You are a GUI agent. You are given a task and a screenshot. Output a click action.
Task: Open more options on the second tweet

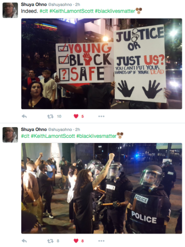101,241
